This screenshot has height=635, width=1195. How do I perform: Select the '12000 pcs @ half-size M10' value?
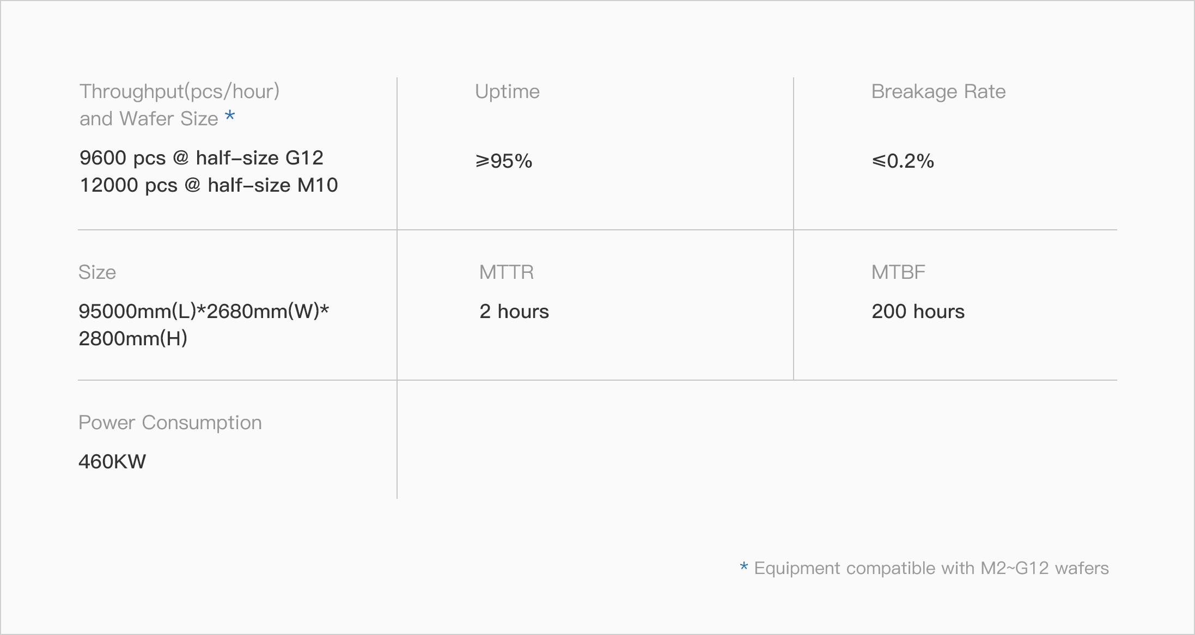click(209, 185)
